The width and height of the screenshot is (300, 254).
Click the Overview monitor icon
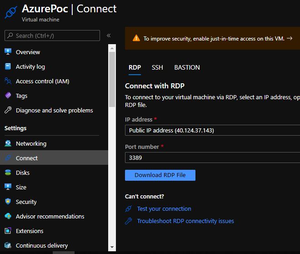coord(8,52)
